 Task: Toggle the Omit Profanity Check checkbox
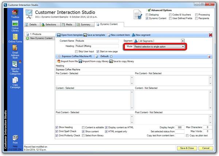tap(57, 136)
